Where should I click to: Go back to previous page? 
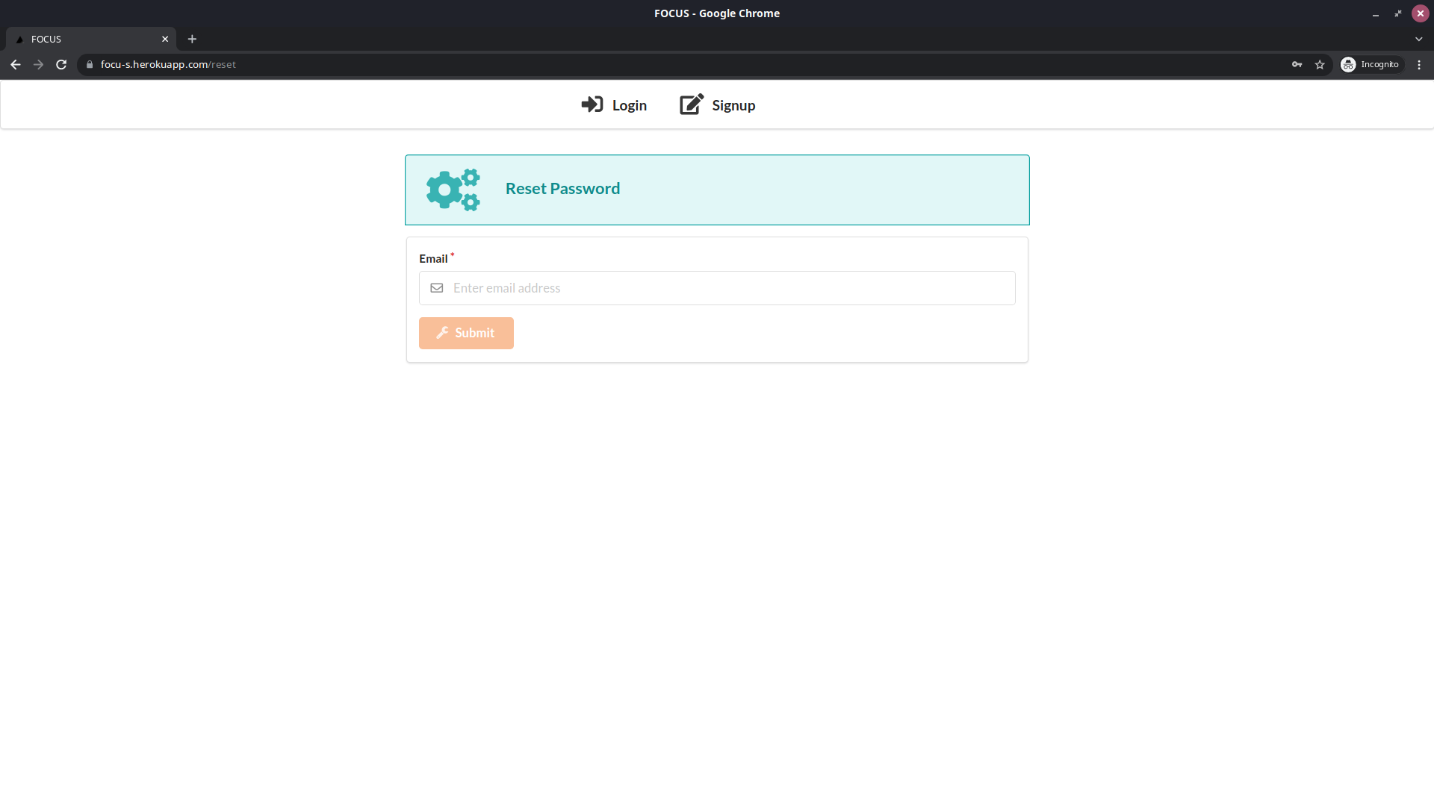pyautogui.click(x=16, y=65)
